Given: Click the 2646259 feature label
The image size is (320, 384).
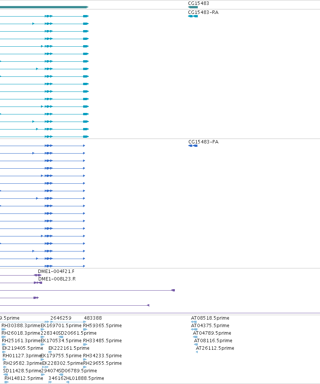Looking at the screenshot, I should point(61,318).
